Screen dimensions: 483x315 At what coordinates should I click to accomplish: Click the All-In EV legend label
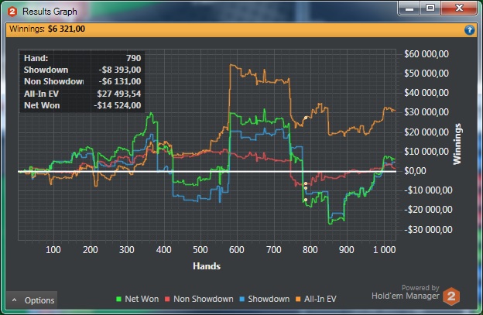point(320,299)
